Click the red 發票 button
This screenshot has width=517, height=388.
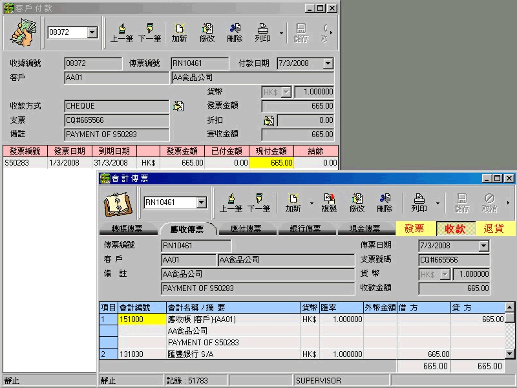click(x=414, y=228)
